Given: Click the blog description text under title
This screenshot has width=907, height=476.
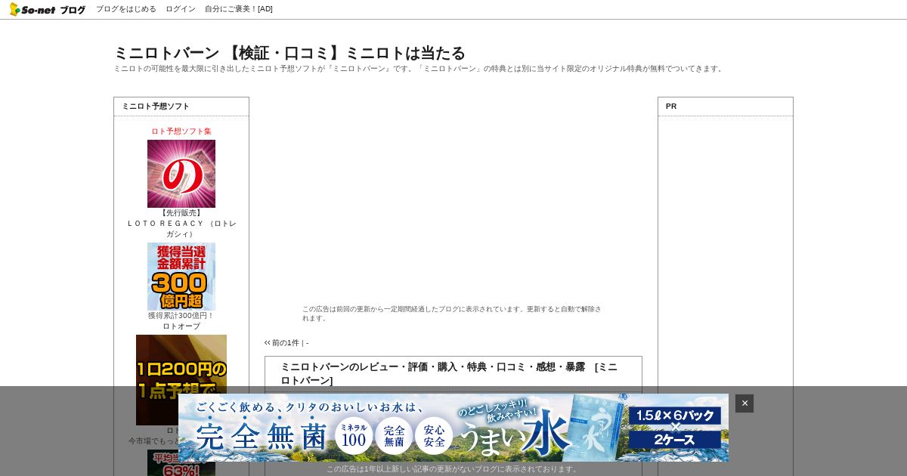Looking at the screenshot, I should (x=419, y=69).
